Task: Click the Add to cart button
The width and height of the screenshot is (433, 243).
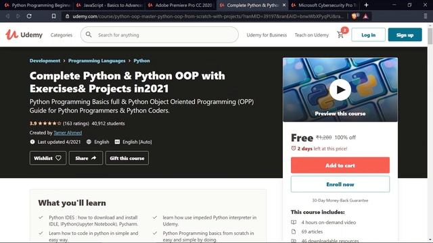Action: [x=340, y=165]
